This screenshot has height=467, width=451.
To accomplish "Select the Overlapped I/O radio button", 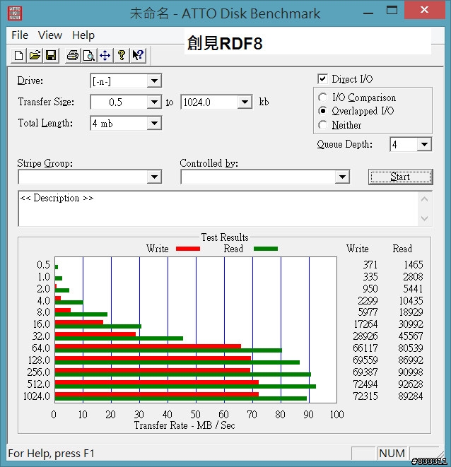I will 322,111.
